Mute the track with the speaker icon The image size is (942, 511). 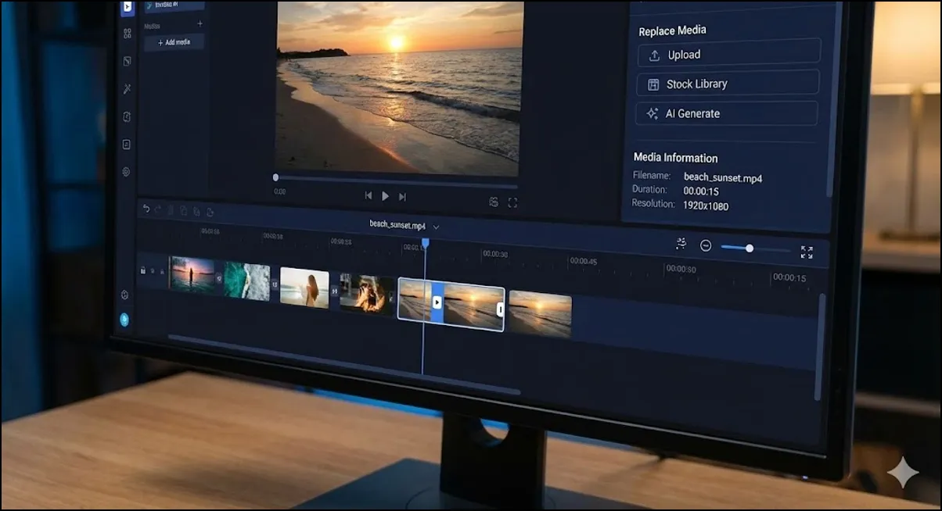(162, 271)
